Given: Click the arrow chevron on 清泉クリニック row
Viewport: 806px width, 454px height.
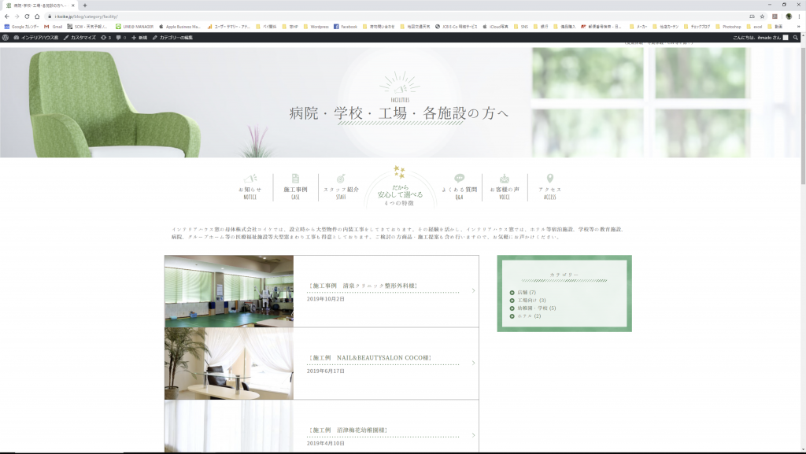Looking at the screenshot, I should point(473,290).
